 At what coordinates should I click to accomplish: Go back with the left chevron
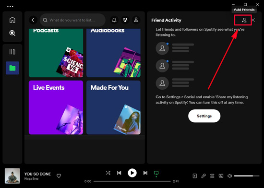[33, 20]
